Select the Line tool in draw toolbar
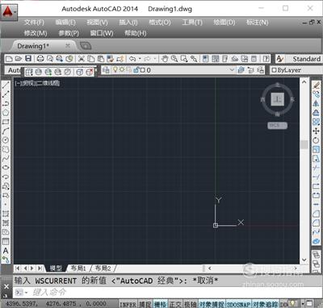The image size is (323, 308). [x=6, y=85]
